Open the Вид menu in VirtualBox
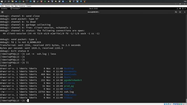Image resolution: width=187 pixels, height=105 pixels. [12, 6]
